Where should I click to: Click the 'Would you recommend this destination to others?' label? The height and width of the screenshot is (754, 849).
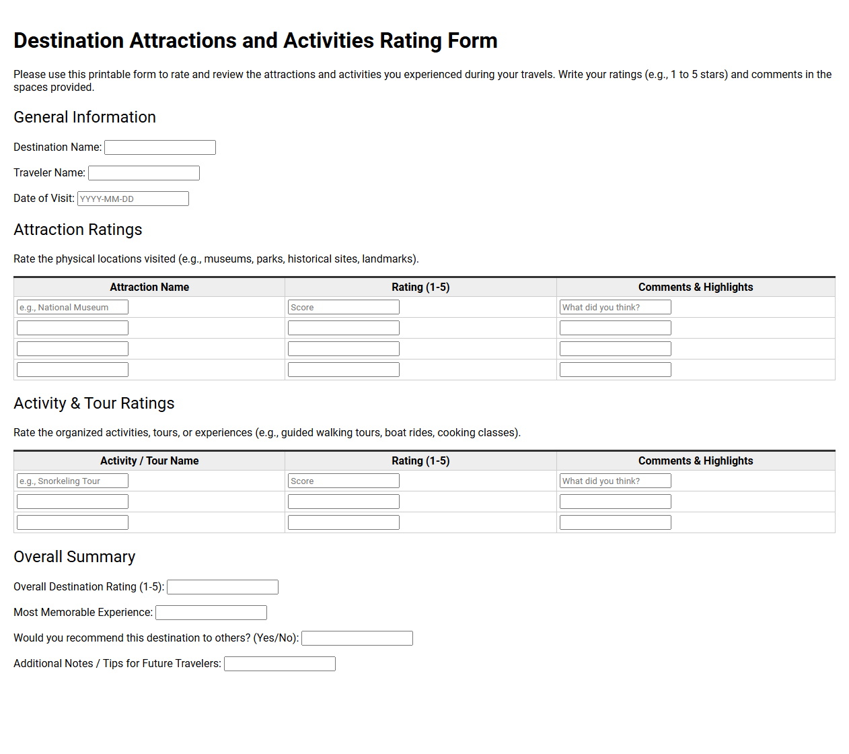pos(156,638)
